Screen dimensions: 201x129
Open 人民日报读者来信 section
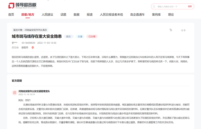coord(111,15)
